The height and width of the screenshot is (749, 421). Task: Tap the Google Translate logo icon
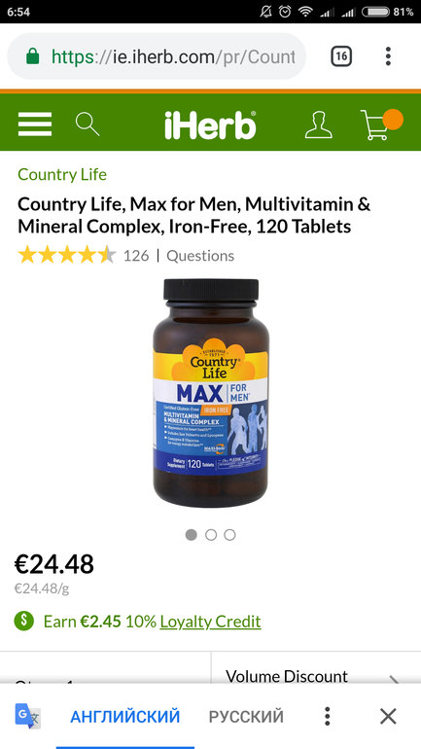pyautogui.click(x=27, y=716)
